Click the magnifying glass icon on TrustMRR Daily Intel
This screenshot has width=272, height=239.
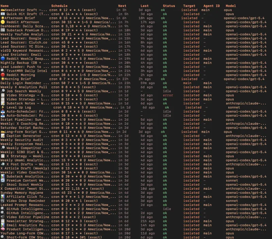(3, 71)
